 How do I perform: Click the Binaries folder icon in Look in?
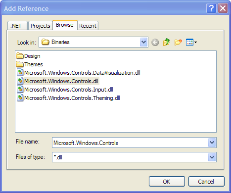pos(45,42)
